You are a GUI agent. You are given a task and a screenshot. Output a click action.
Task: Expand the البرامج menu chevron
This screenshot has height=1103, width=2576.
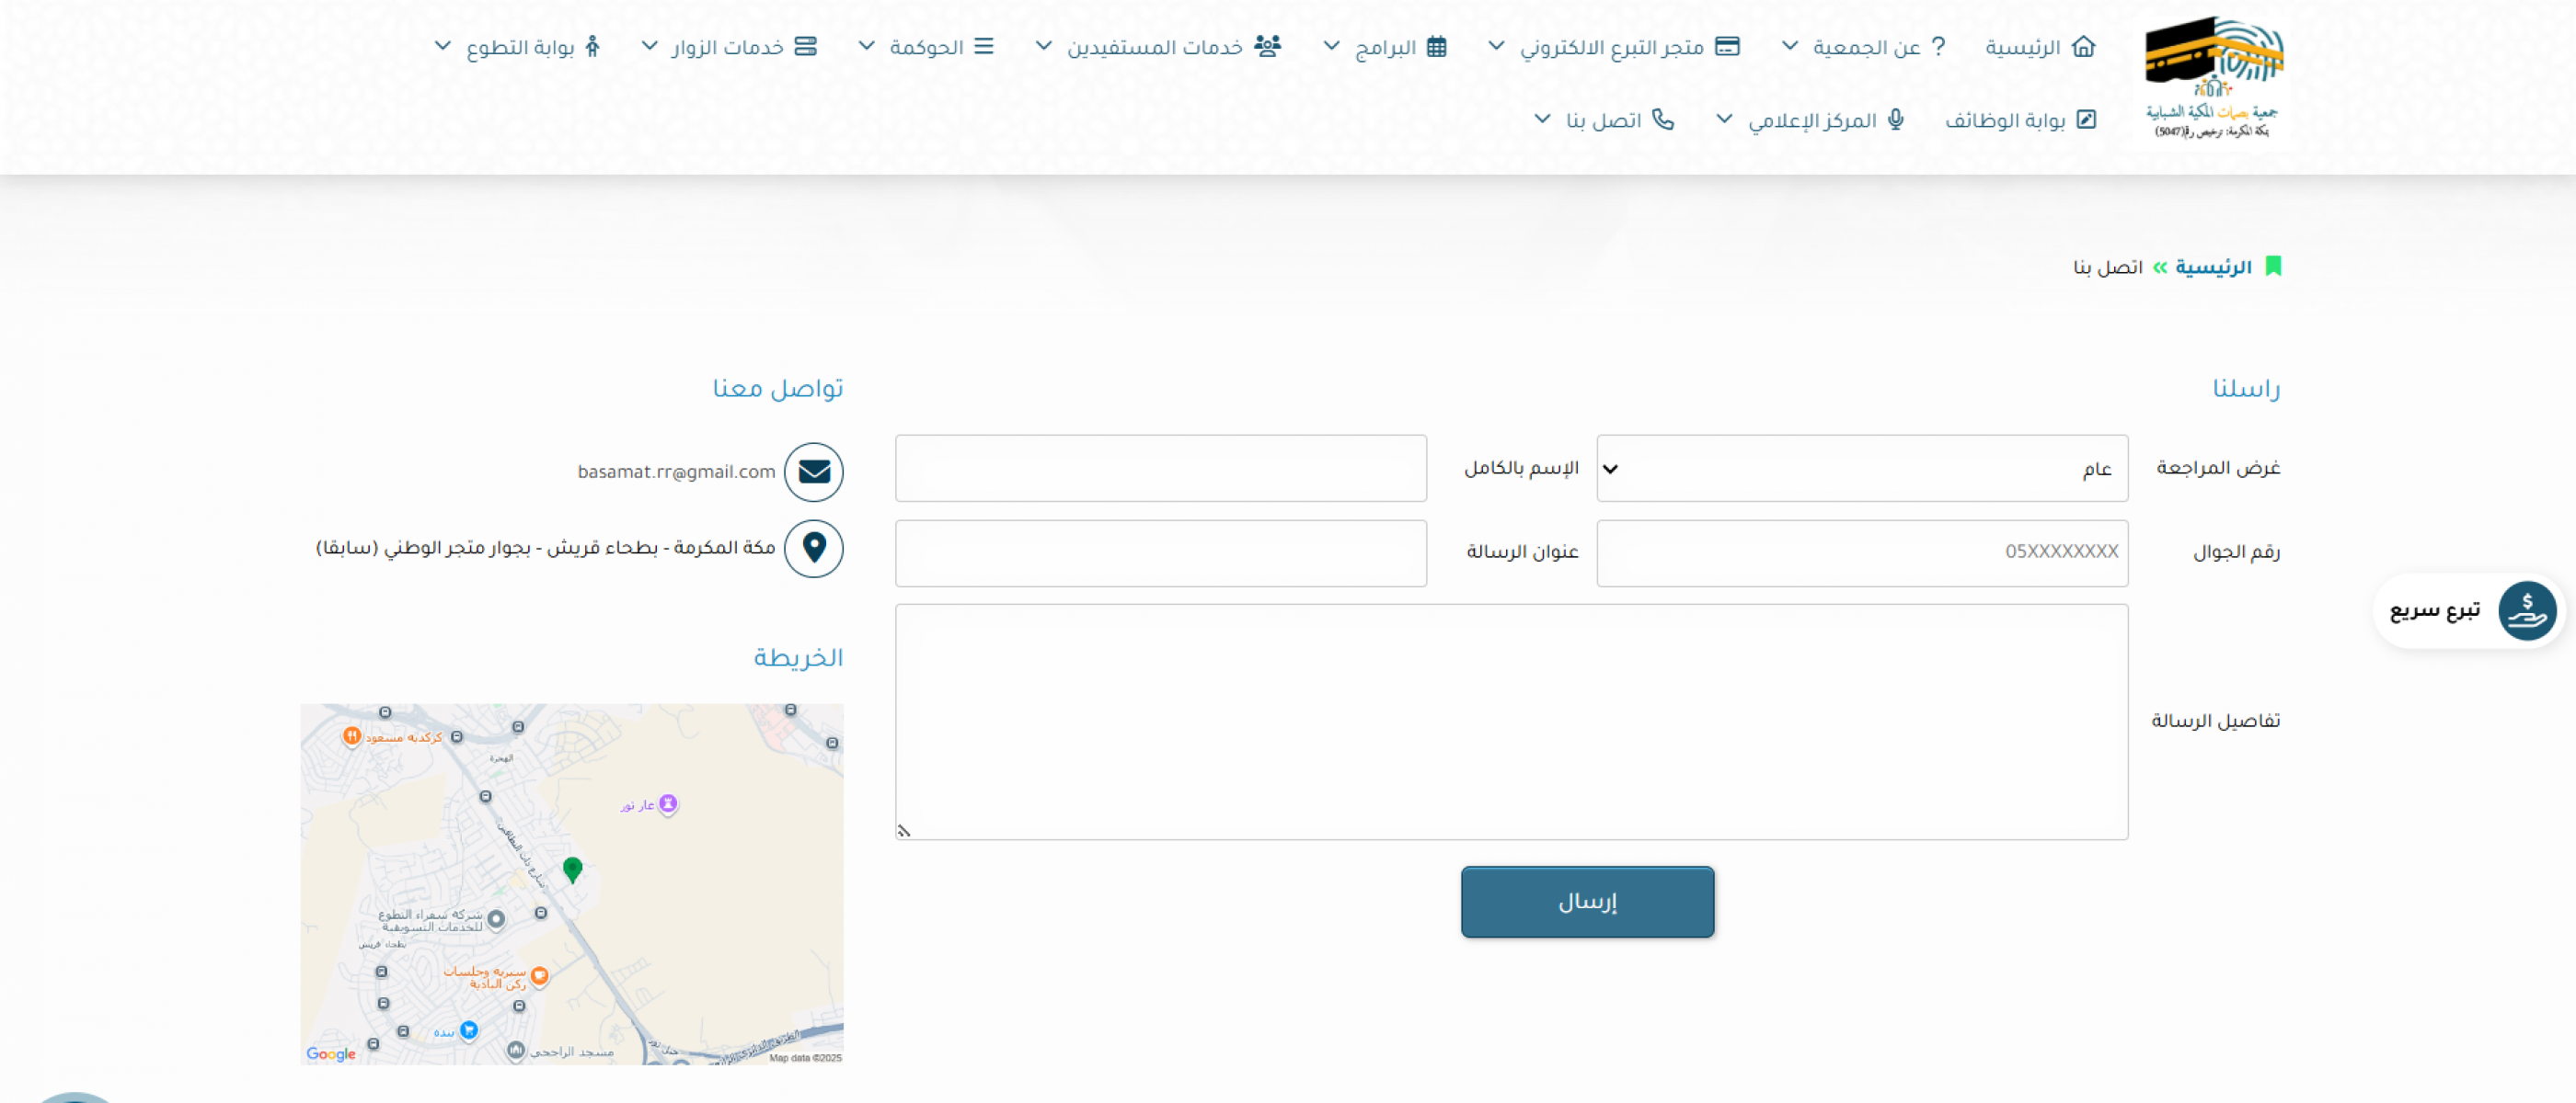coord(1331,47)
